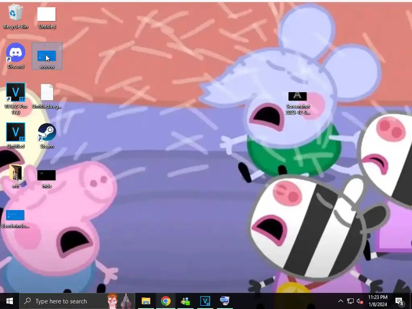Image resolution: width=412 pixels, height=309 pixels.
Task: Open File Explorer from the taskbar
Action: pyautogui.click(x=146, y=301)
